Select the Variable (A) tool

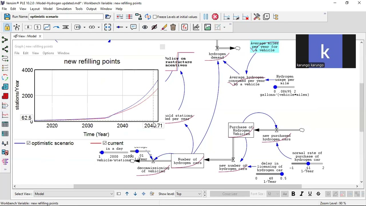(x=28, y=27)
